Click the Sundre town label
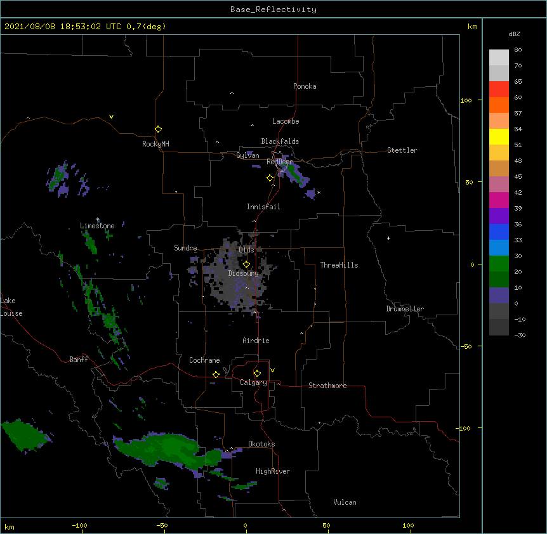The image size is (547, 534). tap(185, 248)
